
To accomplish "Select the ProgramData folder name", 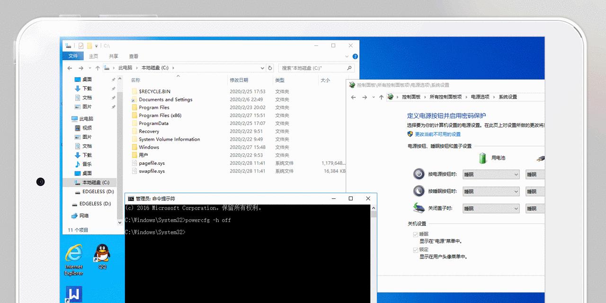I will (153, 124).
